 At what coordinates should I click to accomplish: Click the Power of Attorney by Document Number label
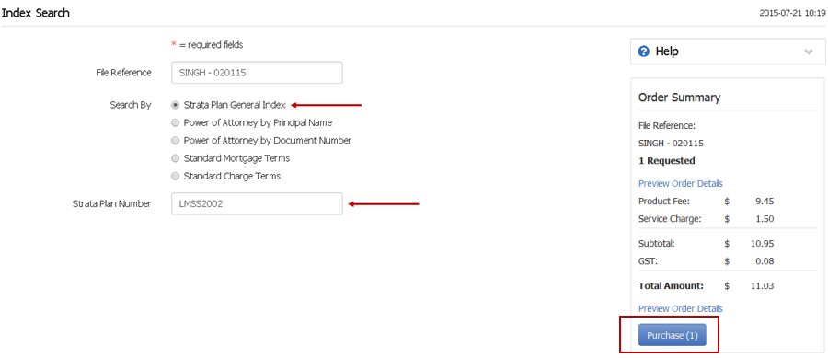pyautogui.click(x=268, y=141)
